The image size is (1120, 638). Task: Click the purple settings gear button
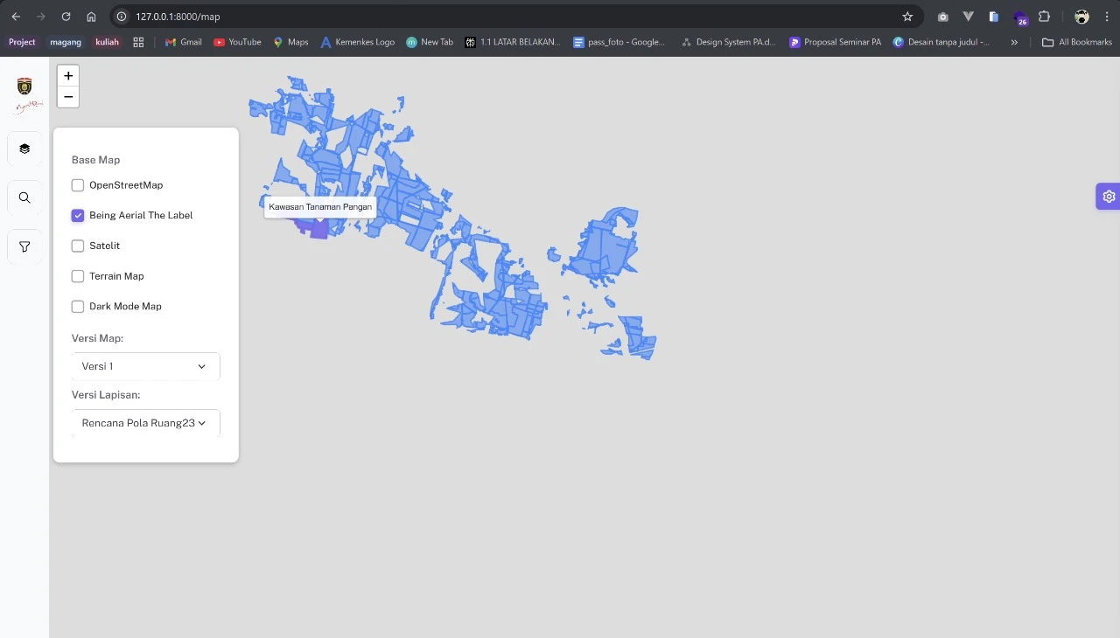coord(1108,197)
